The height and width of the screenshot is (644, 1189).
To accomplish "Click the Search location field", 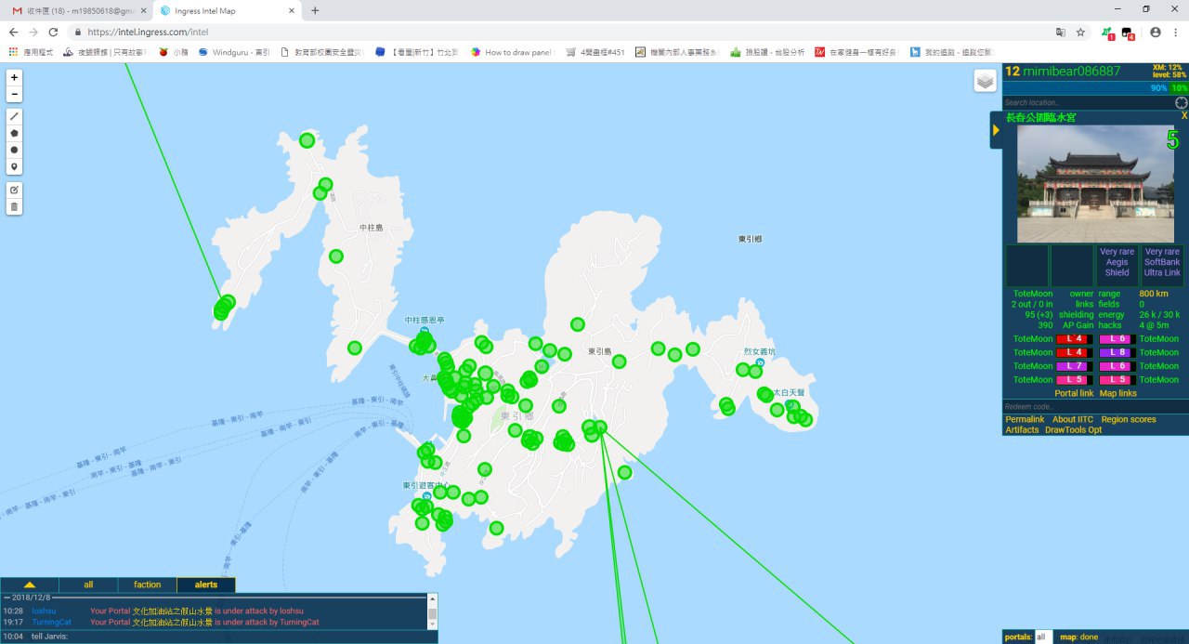I will (1088, 102).
